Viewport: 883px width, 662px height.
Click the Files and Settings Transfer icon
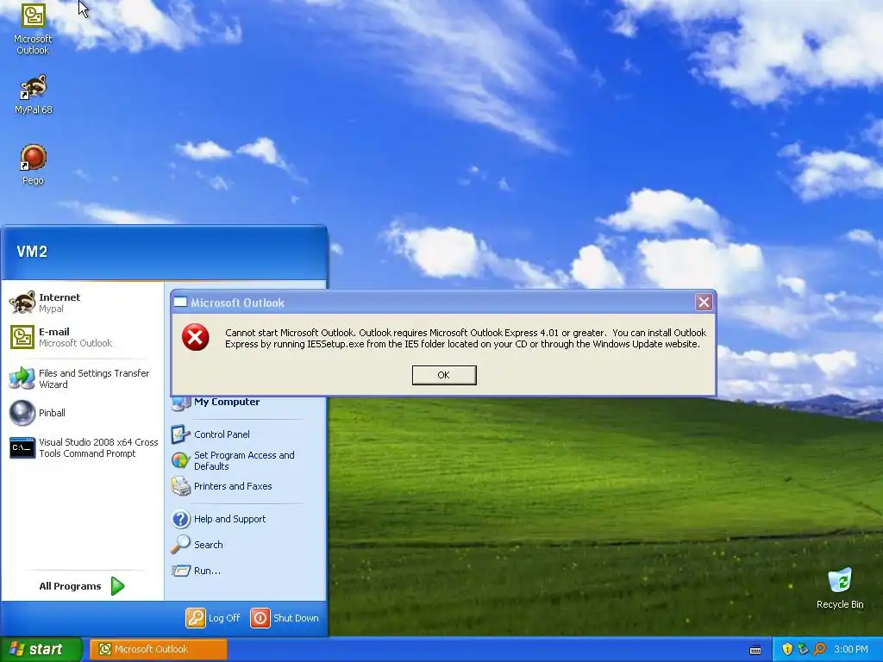[x=22, y=378]
